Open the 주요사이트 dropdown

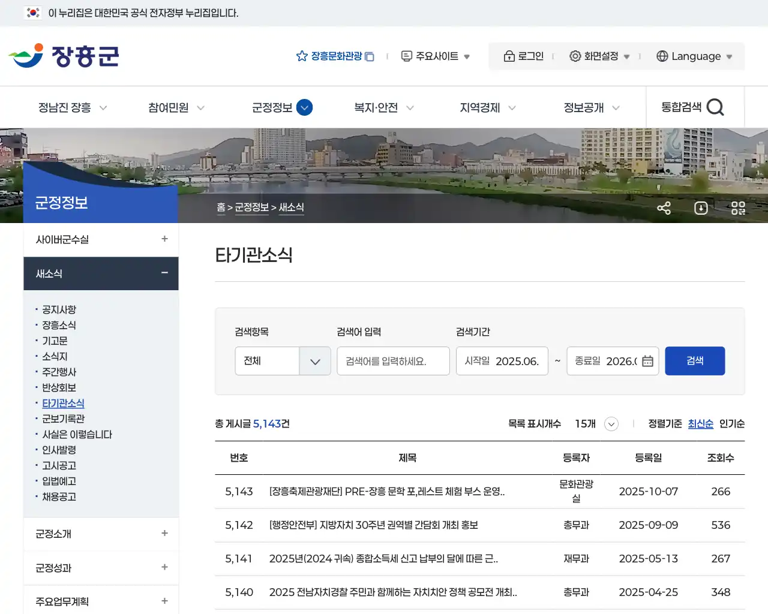point(435,56)
